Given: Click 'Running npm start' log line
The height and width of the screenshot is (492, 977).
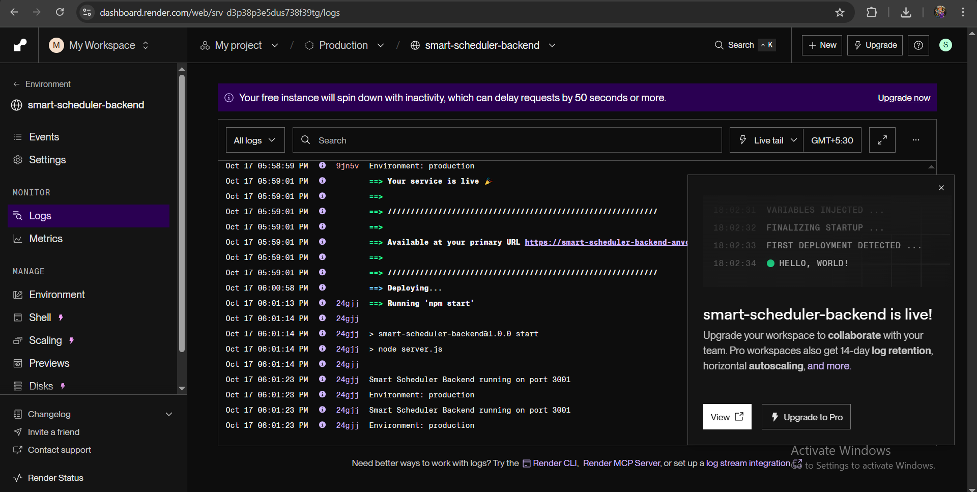Looking at the screenshot, I should (x=421, y=303).
